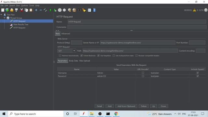The image size is (208, 117).
Task: Collapse the Thread Group tree node
Action: 5,18
